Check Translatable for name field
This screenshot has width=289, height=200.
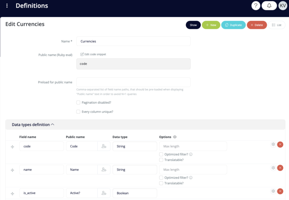tap(161, 183)
